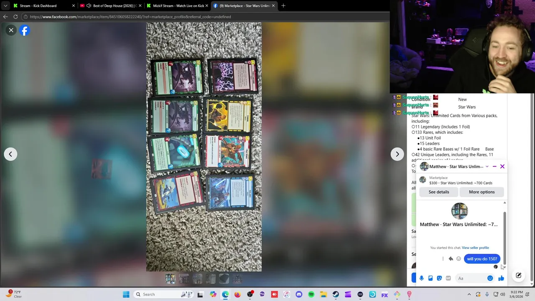Go back in browser history
This screenshot has width=535, height=301.
5,17
